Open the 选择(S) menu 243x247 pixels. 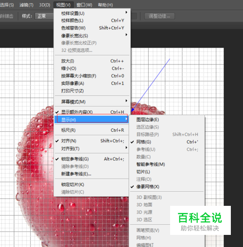pos(7,5)
